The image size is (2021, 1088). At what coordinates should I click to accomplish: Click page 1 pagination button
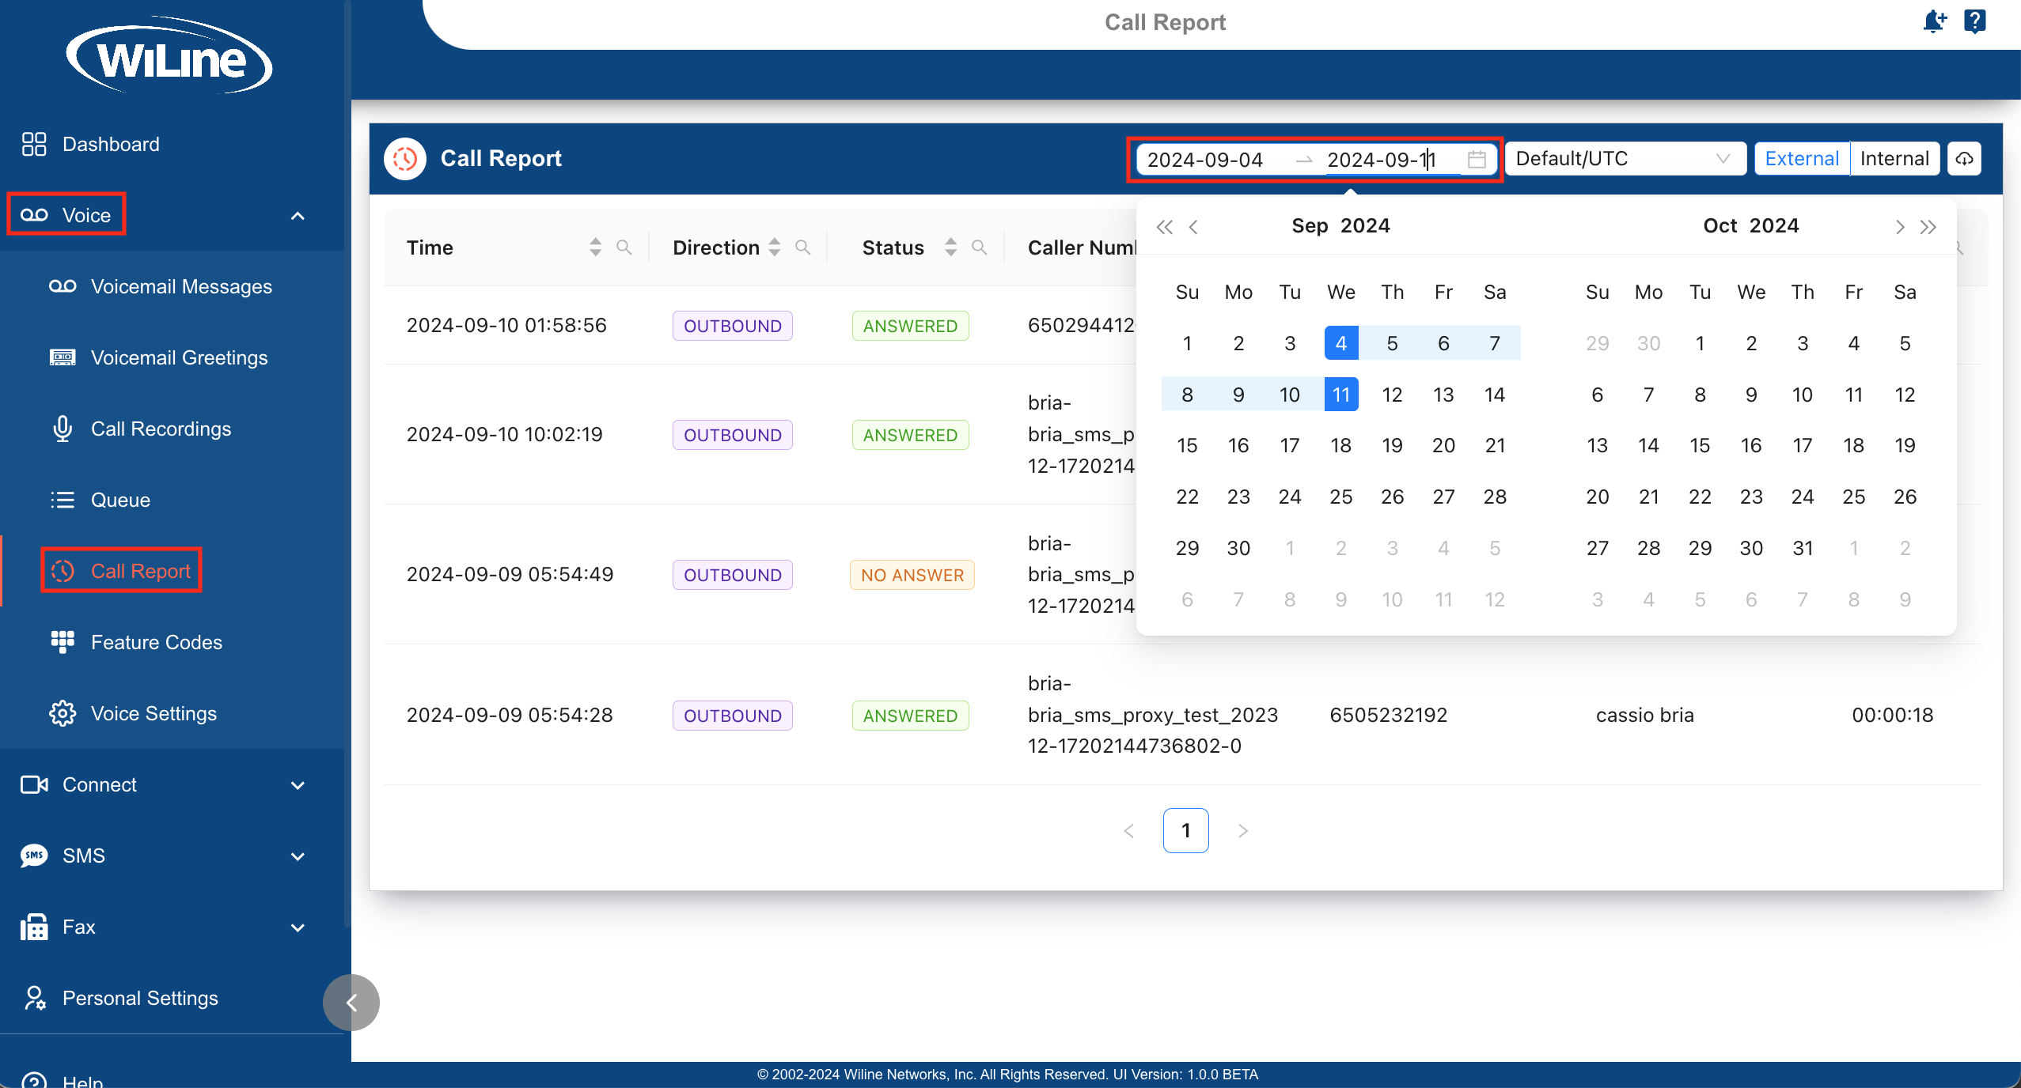tap(1185, 830)
